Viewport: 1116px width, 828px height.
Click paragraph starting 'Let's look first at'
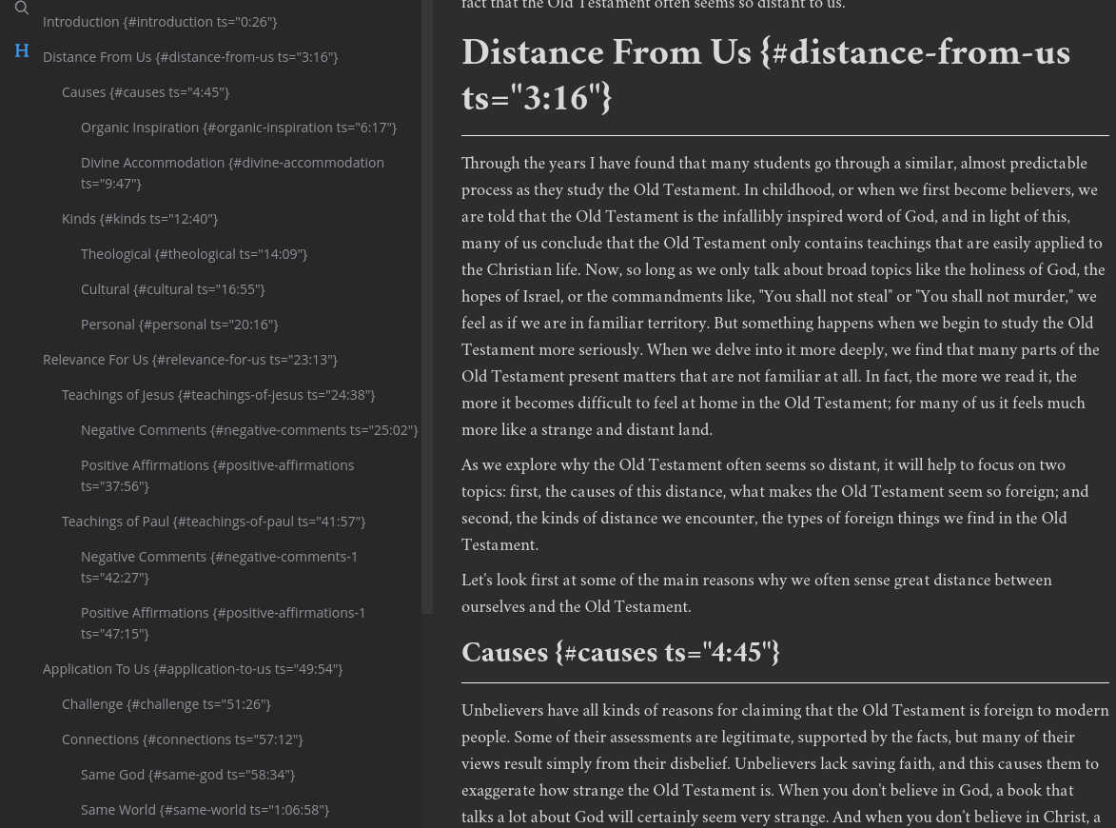[756, 593]
